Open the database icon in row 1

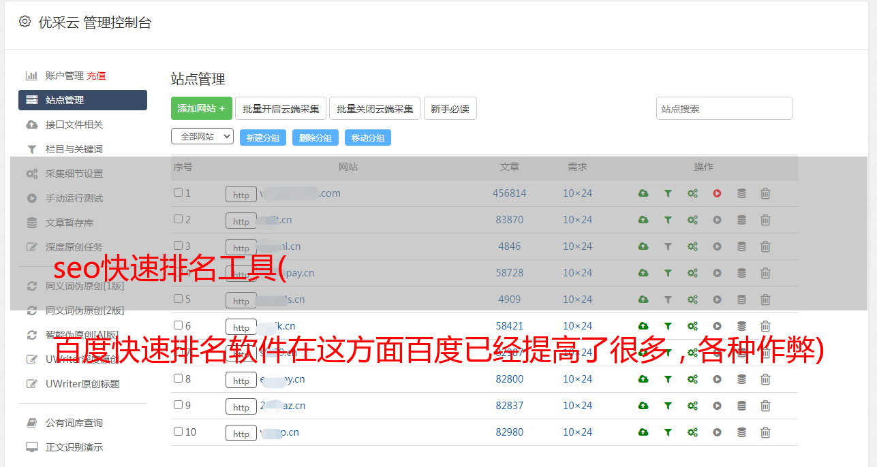pyautogui.click(x=741, y=193)
